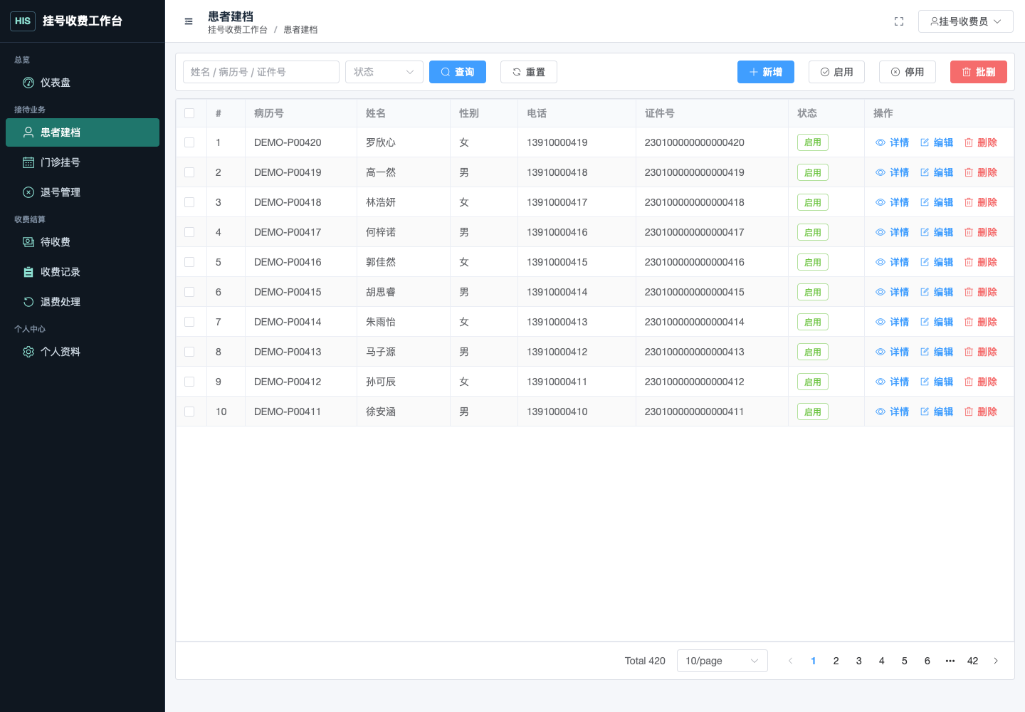View 详情 for 何梓诺
This screenshot has width=1025, height=712.
point(892,232)
